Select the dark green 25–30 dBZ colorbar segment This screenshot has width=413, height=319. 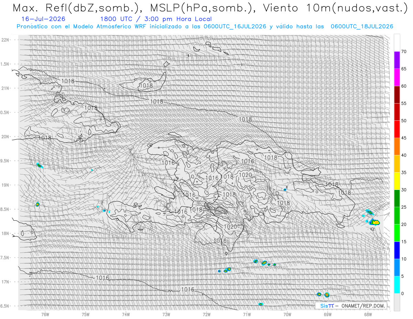[397, 198]
